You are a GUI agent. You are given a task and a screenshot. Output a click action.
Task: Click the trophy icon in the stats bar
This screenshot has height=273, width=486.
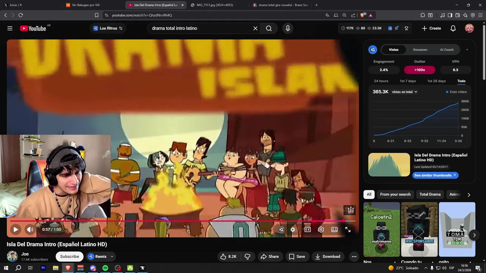pyautogui.click(x=406, y=28)
